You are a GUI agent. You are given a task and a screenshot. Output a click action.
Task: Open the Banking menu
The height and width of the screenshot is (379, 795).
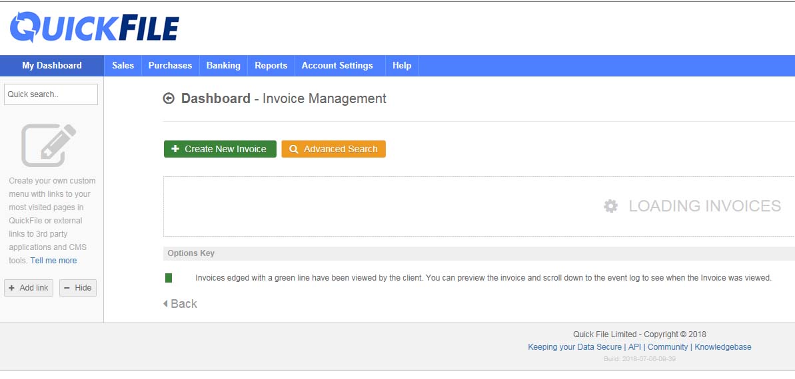pyautogui.click(x=224, y=66)
